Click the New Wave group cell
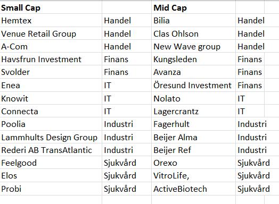 [x=194, y=46]
